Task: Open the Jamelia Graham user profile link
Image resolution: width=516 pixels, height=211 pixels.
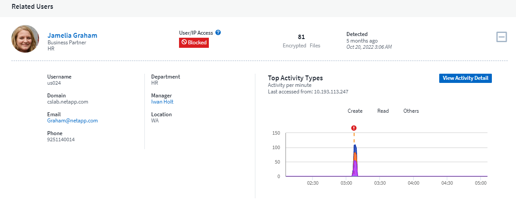Action: (72, 36)
